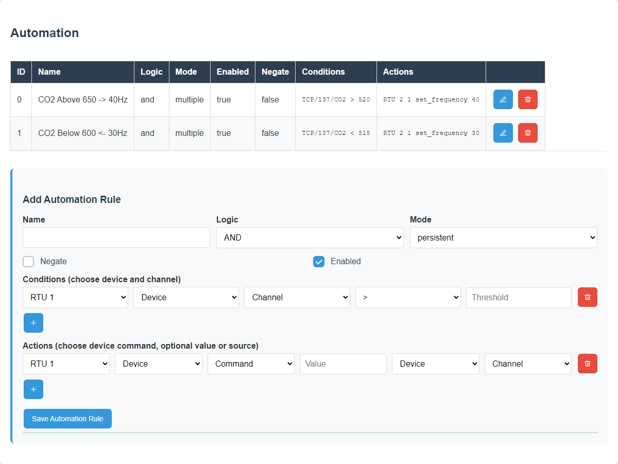The height and width of the screenshot is (464, 618).
Task: Click the Enabled column header
Action: [233, 72]
